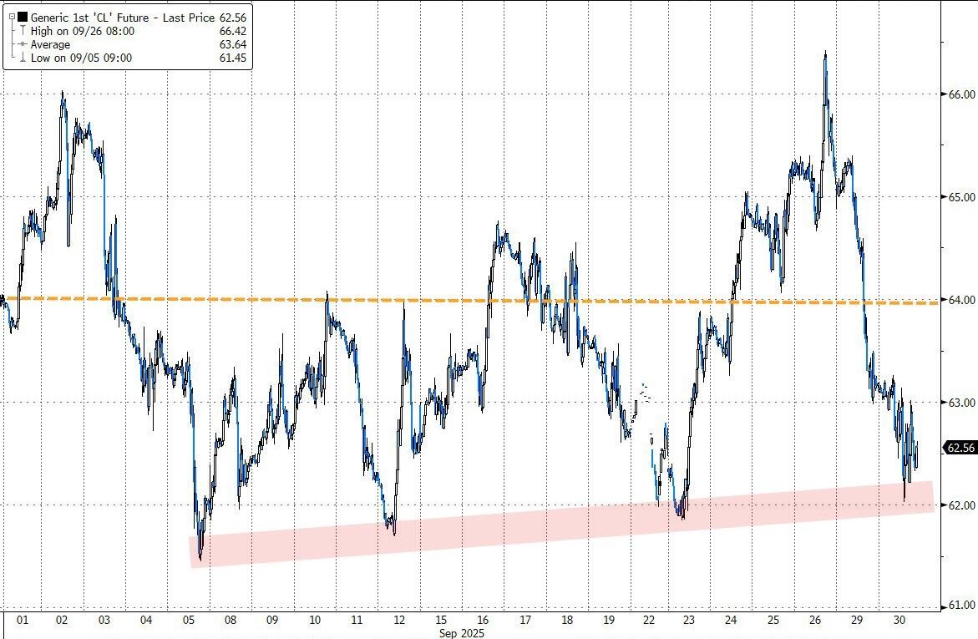978x639 pixels.
Task: Select date 05 on the time axis
Action: (x=189, y=621)
